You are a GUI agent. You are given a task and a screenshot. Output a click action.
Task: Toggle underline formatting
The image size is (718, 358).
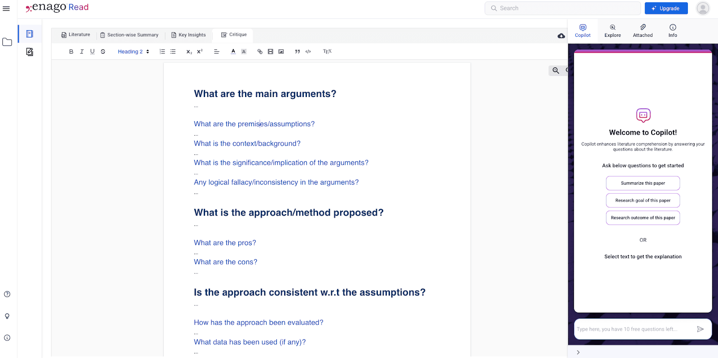[92, 52]
